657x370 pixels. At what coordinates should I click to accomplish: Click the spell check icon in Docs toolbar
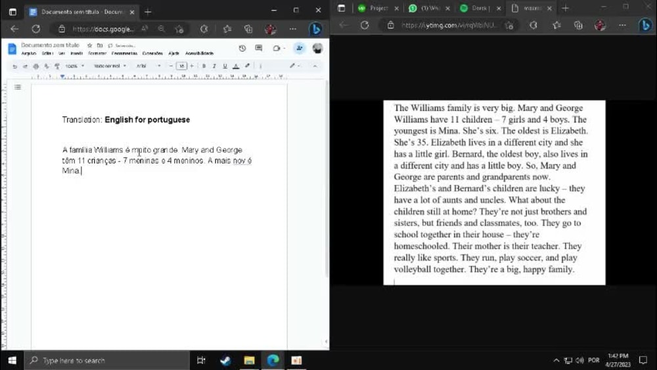[x=47, y=66]
